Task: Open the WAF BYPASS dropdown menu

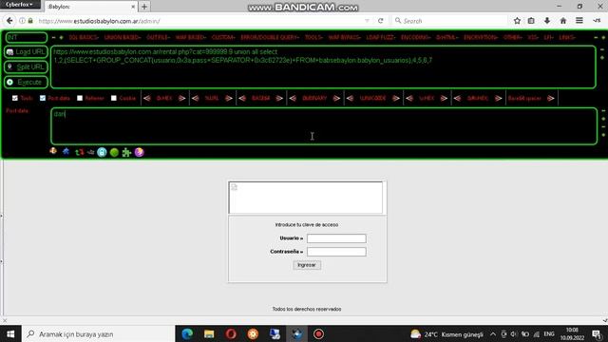Action: tap(344, 38)
